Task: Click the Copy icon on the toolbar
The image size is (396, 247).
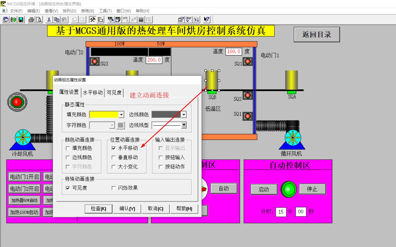Action: point(57,19)
